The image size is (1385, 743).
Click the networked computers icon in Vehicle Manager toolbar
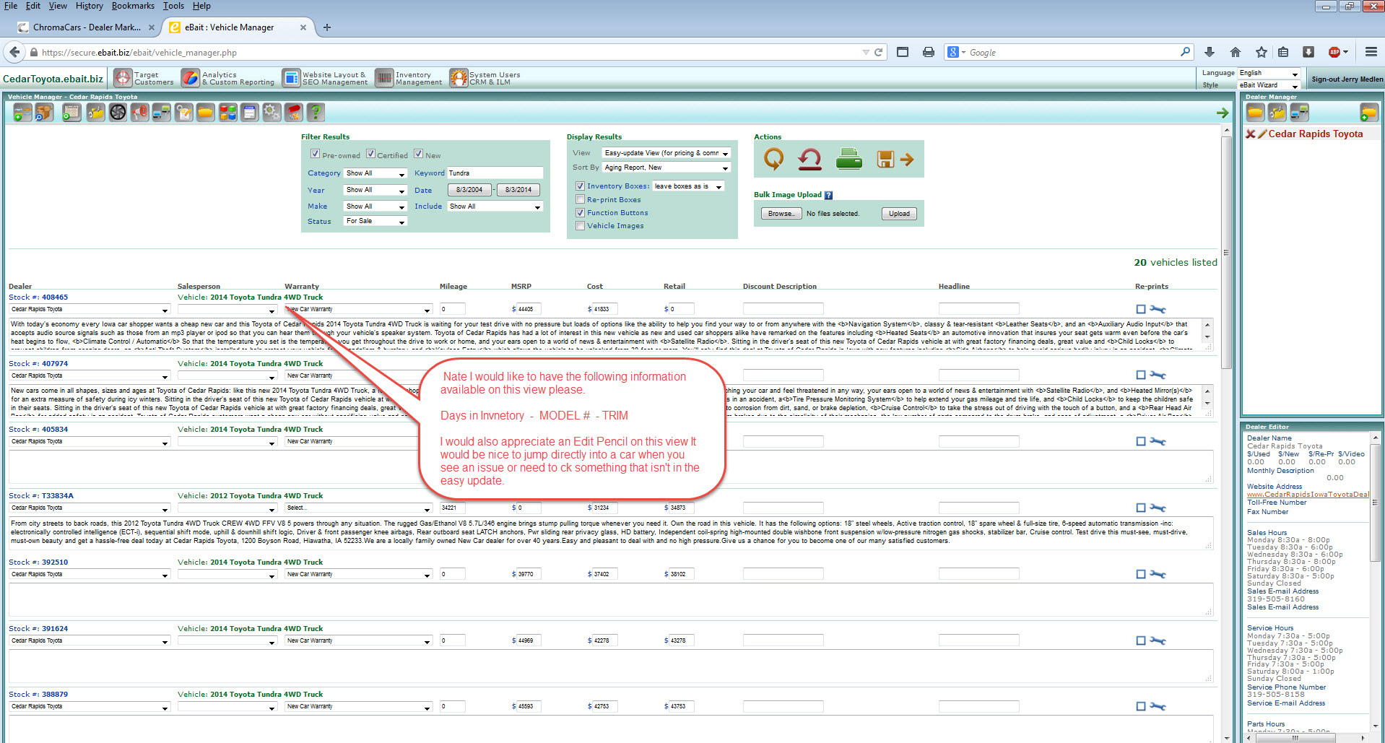[x=162, y=113]
